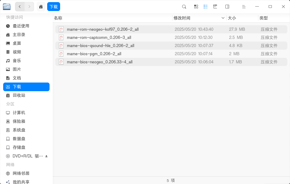Image resolution: width=290 pixels, height=184 pixels.
Task: Open 数据盘 in the sidebar
Action: pyautogui.click(x=26, y=139)
